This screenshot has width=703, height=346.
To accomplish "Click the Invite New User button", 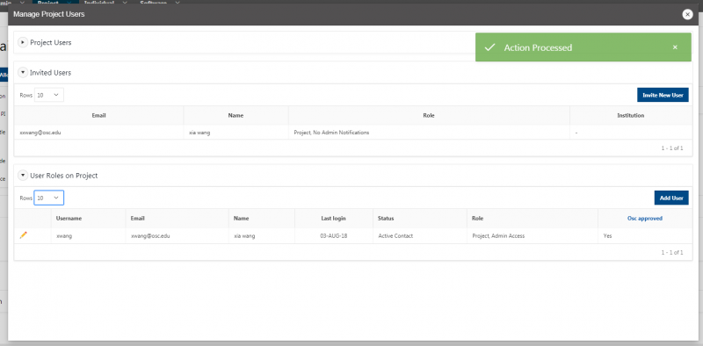I will pos(663,95).
